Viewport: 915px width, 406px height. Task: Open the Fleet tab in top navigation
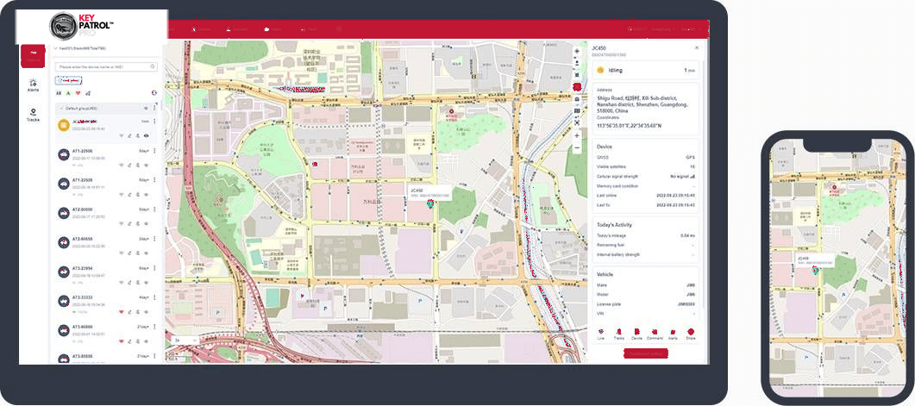click(308, 28)
